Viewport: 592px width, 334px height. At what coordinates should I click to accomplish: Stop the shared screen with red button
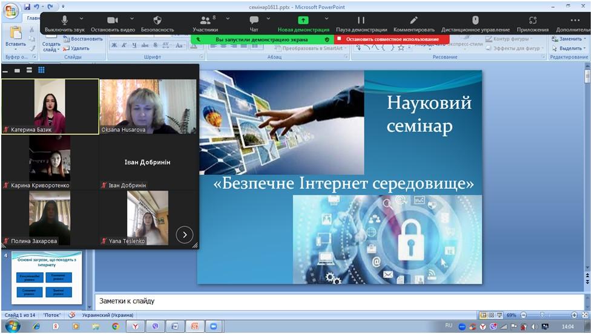click(392, 39)
